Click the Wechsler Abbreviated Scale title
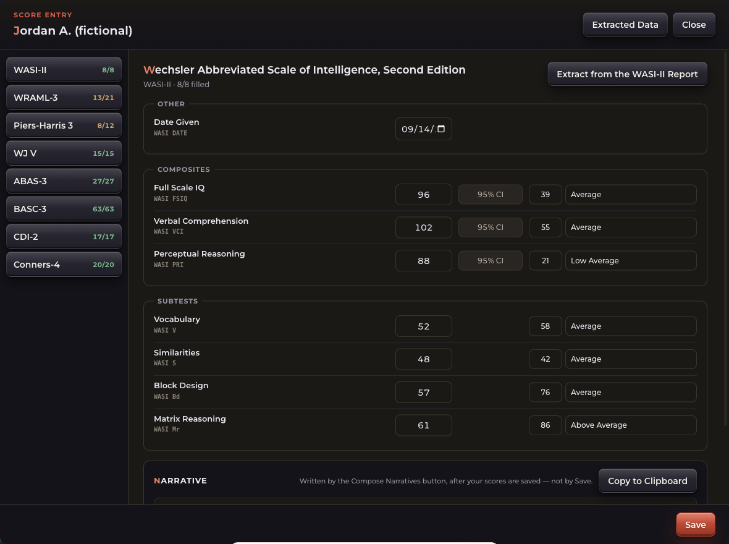The width and height of the screenshot is (729, 544). [305, 70]
